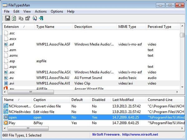Open the View menu
The image size is (187, 140).
pyautogui.click(x=27, y=12)
